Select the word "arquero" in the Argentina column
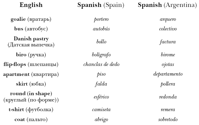 coord(168,20)
